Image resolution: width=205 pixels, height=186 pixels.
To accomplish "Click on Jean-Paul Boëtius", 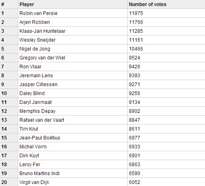I will (40, 138).
